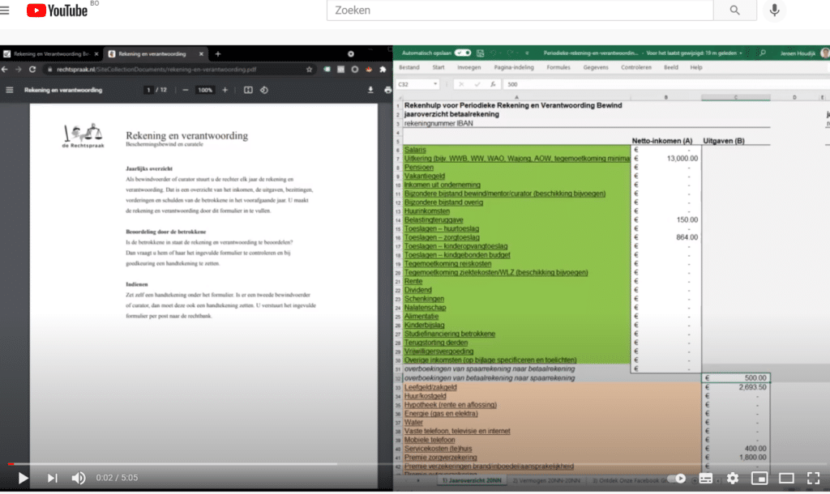The image size is (830, 494).
Task: Enter fullscreen mode
Action: pos(813,478)
